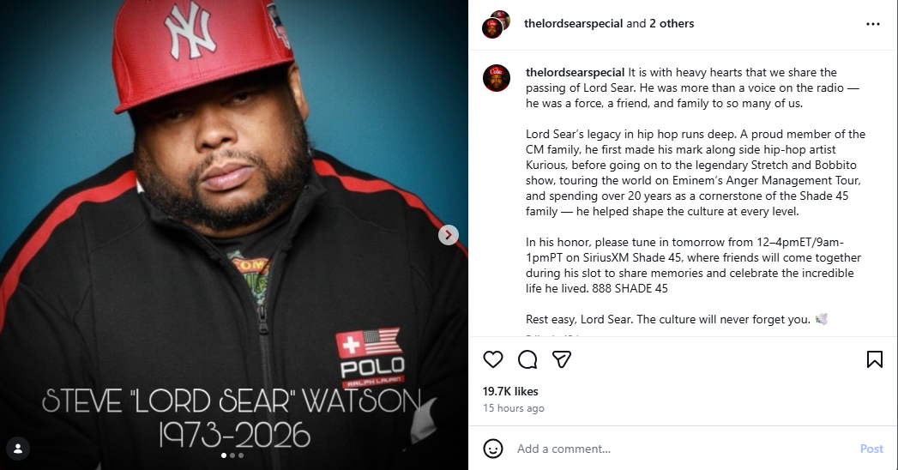Open thelordsearspecial profile from header

(573, 23)
